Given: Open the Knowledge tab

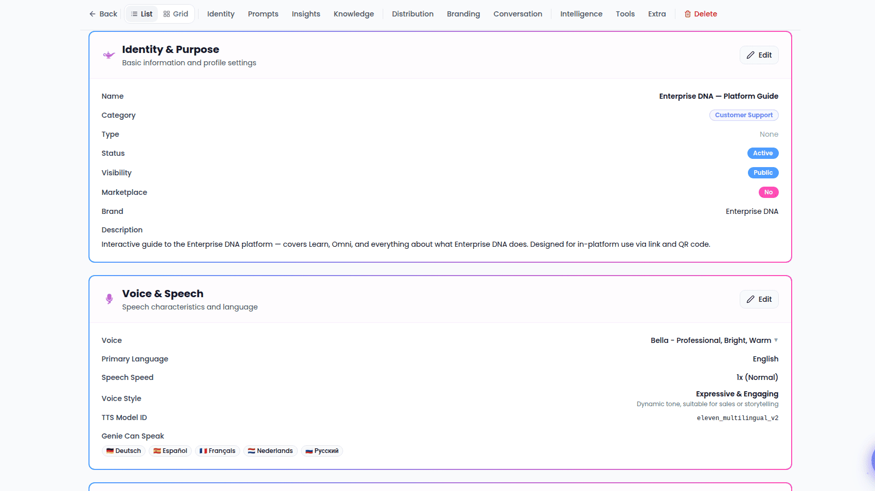Looking at the screenshot, I should (x=353, y=14).
